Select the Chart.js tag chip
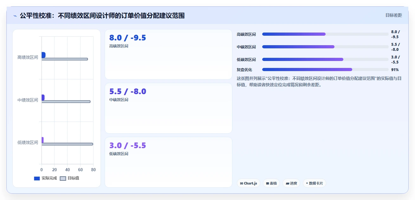415x200 pixels. click(x=249, y=183)
